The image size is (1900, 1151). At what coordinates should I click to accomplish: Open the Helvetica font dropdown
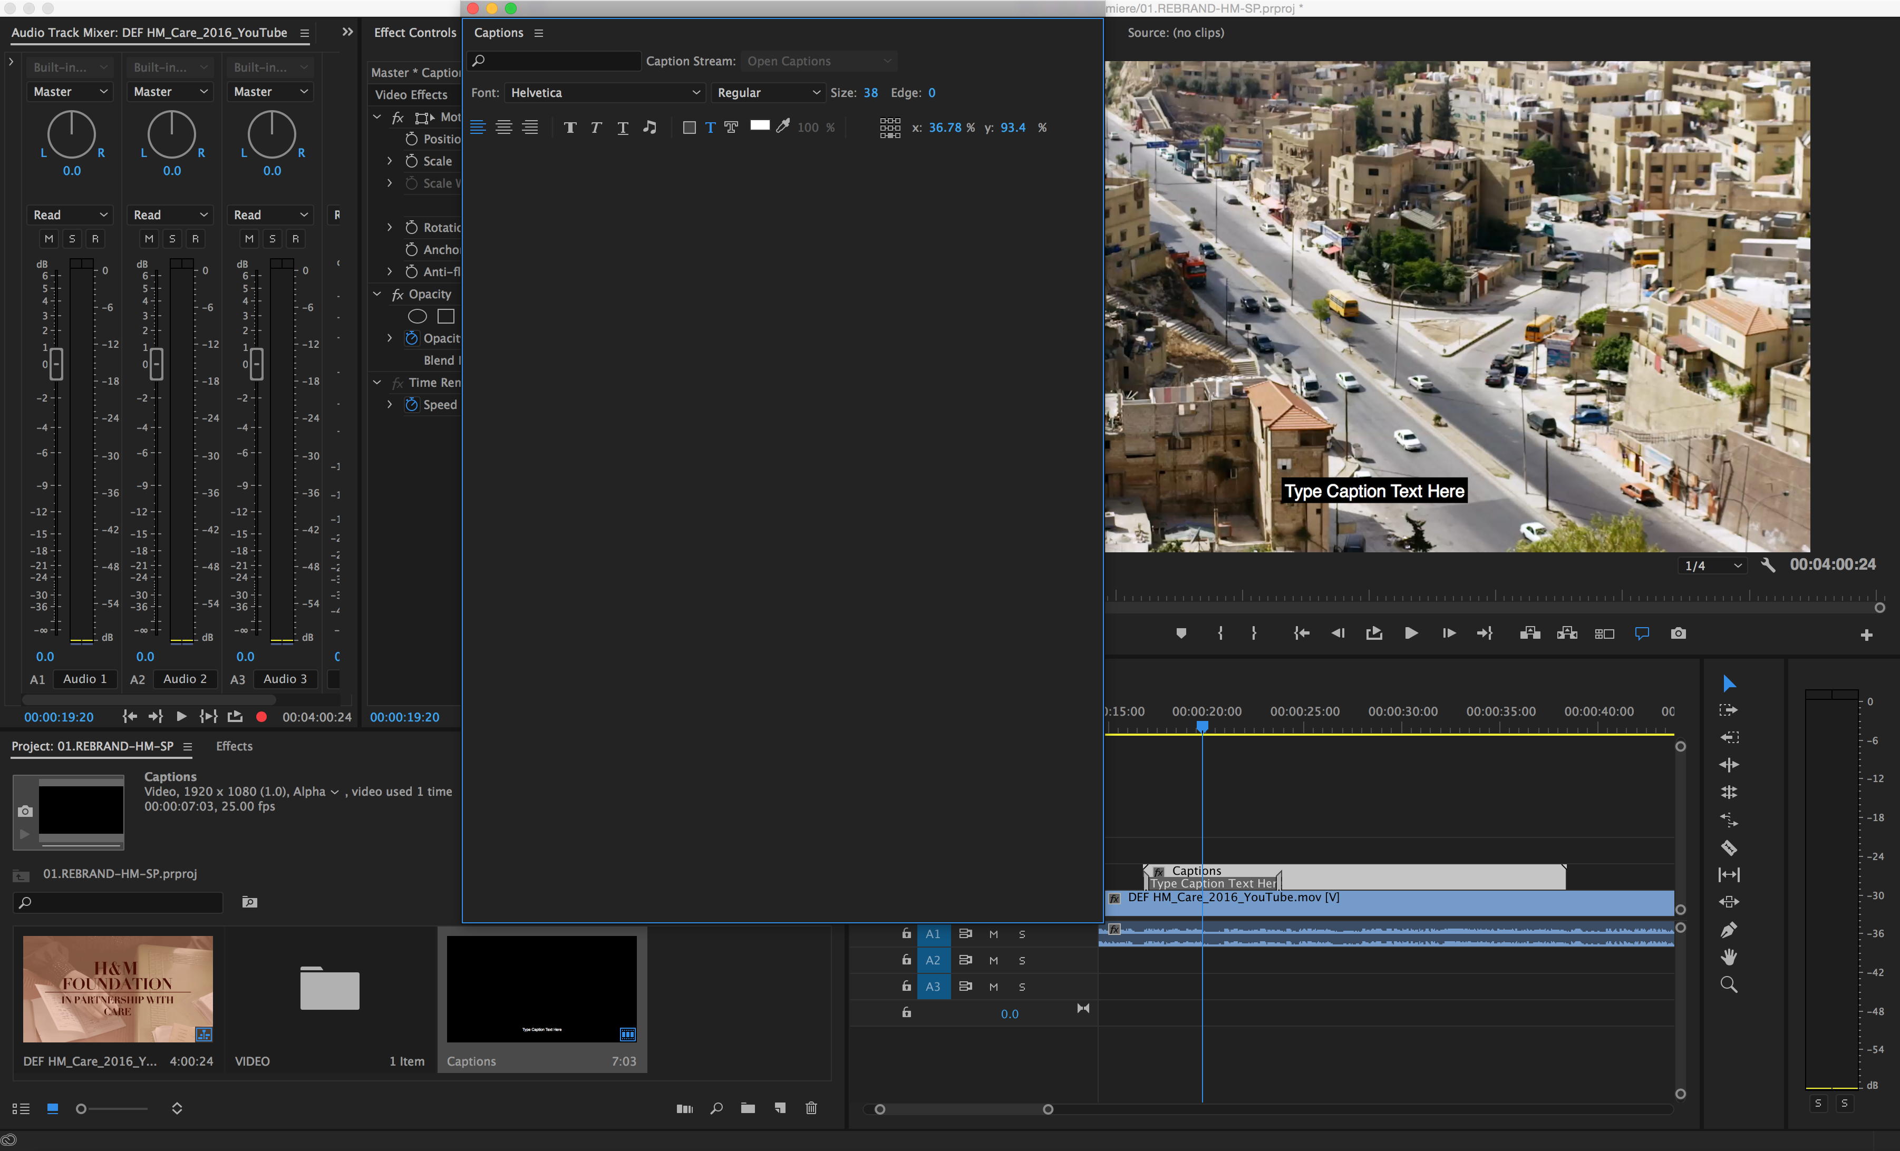[x=605, y=93]
